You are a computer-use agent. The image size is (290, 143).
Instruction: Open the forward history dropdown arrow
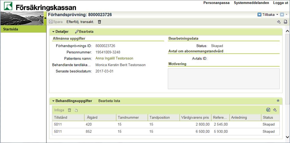pyautogui.click(x=287, y=15)
